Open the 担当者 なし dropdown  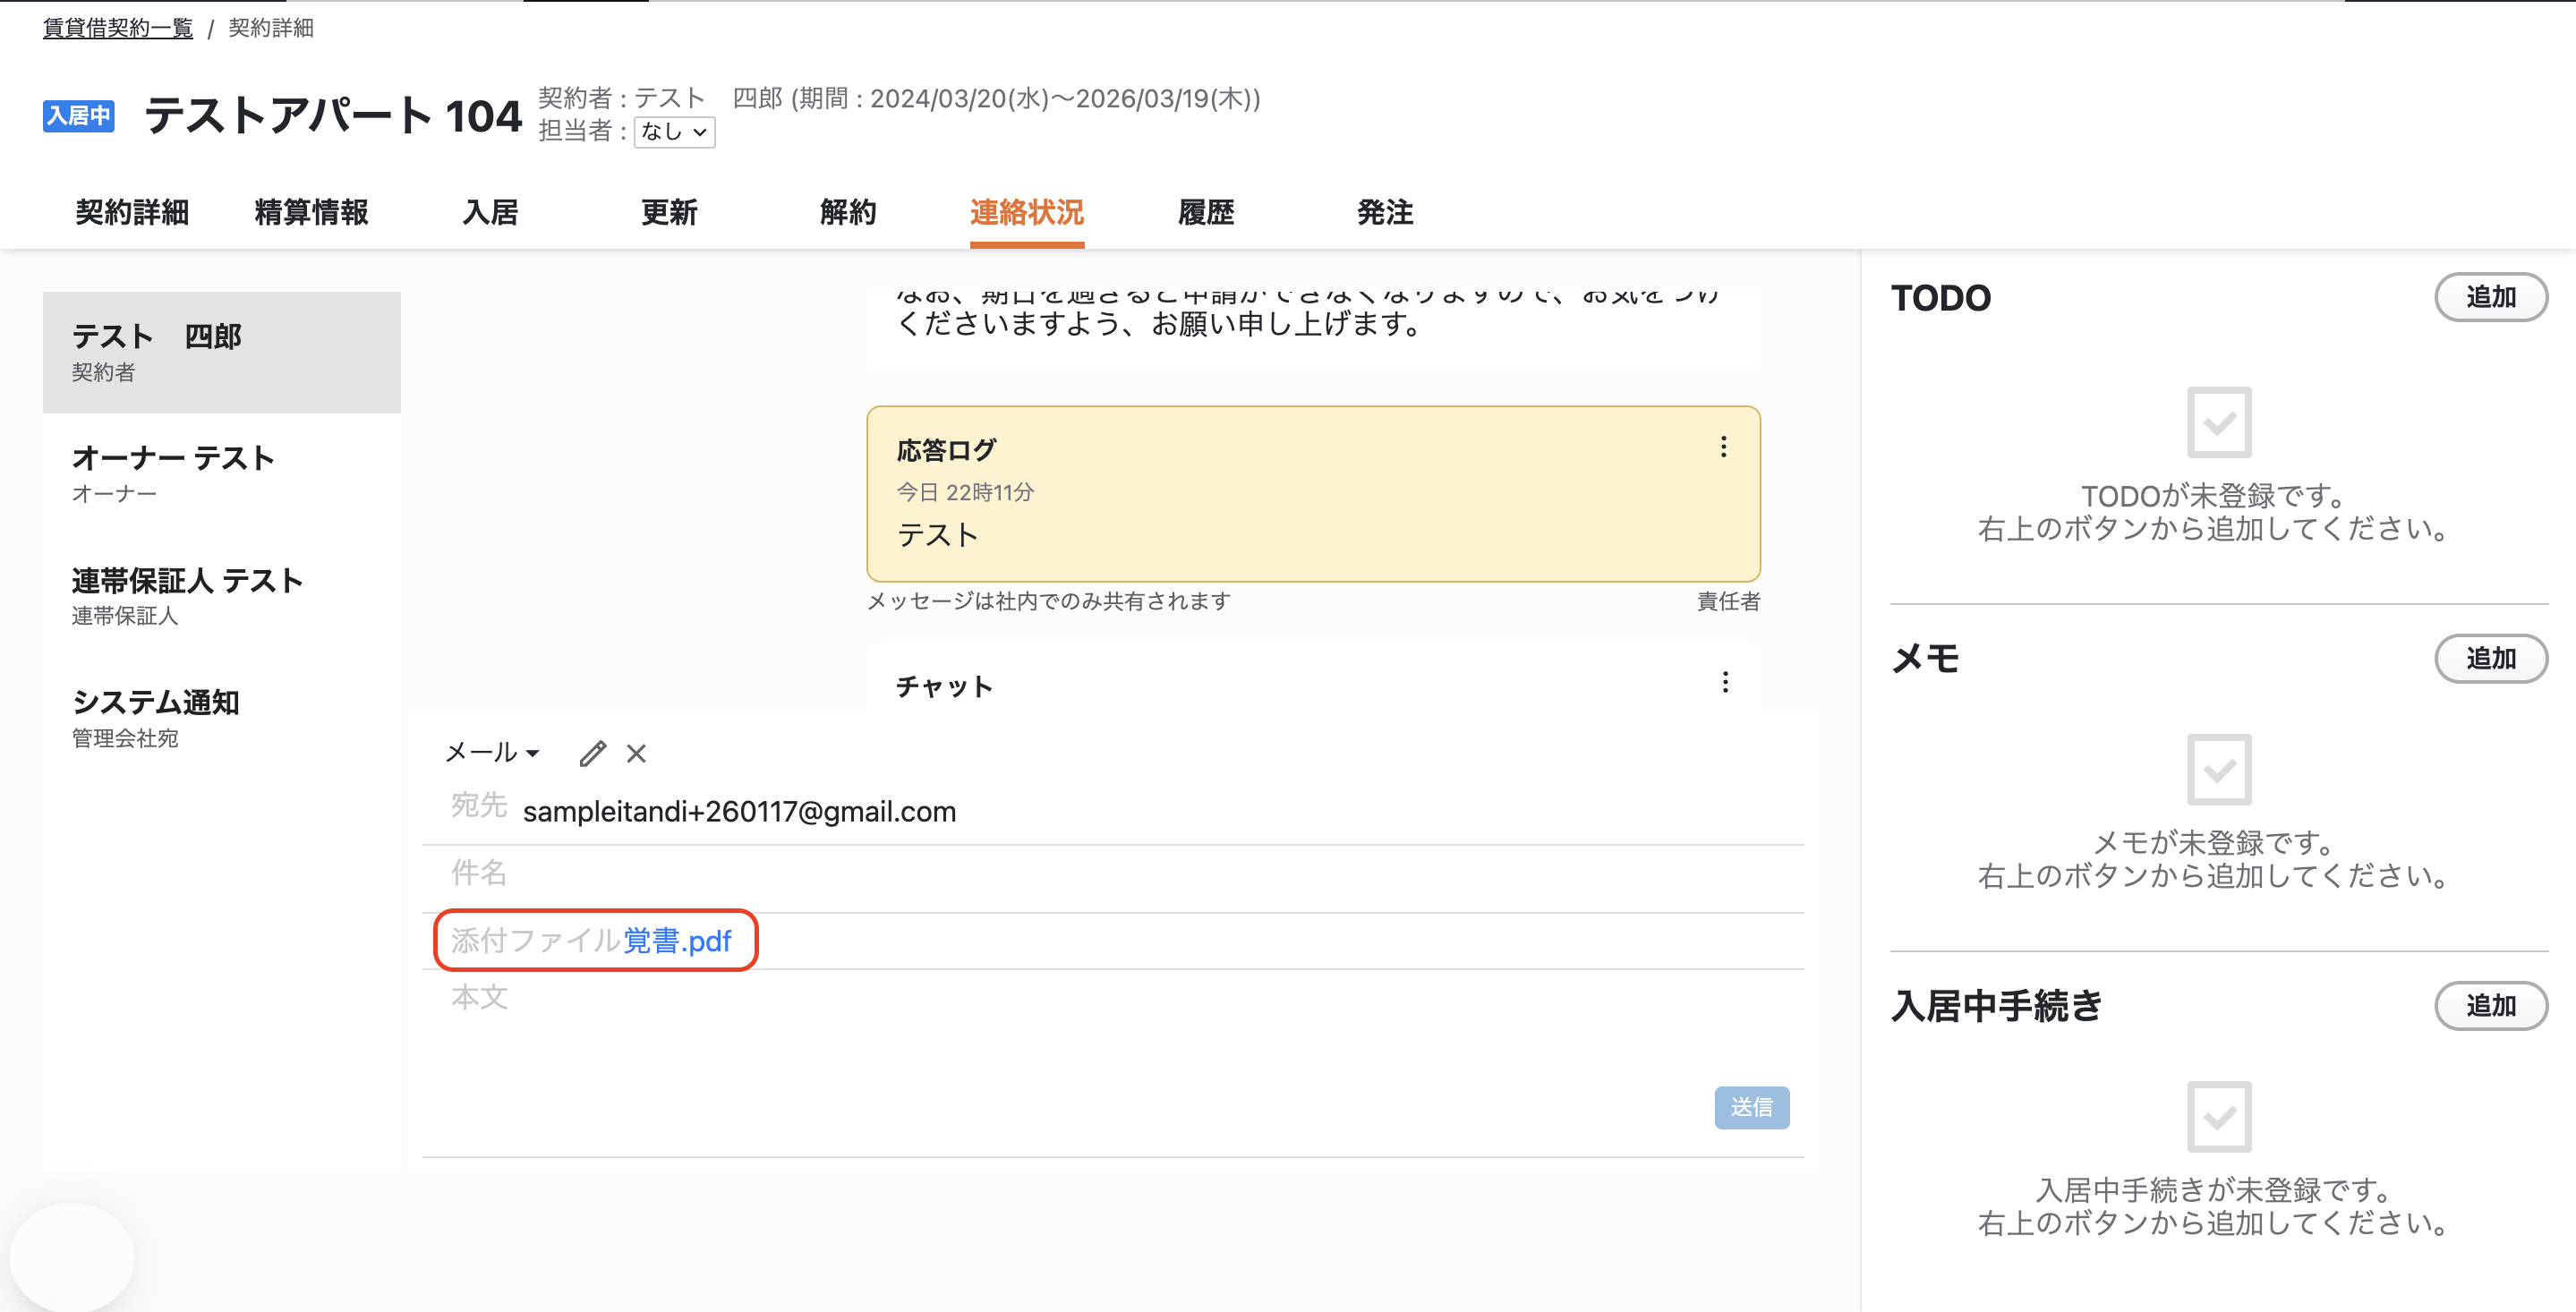point(675,131)
